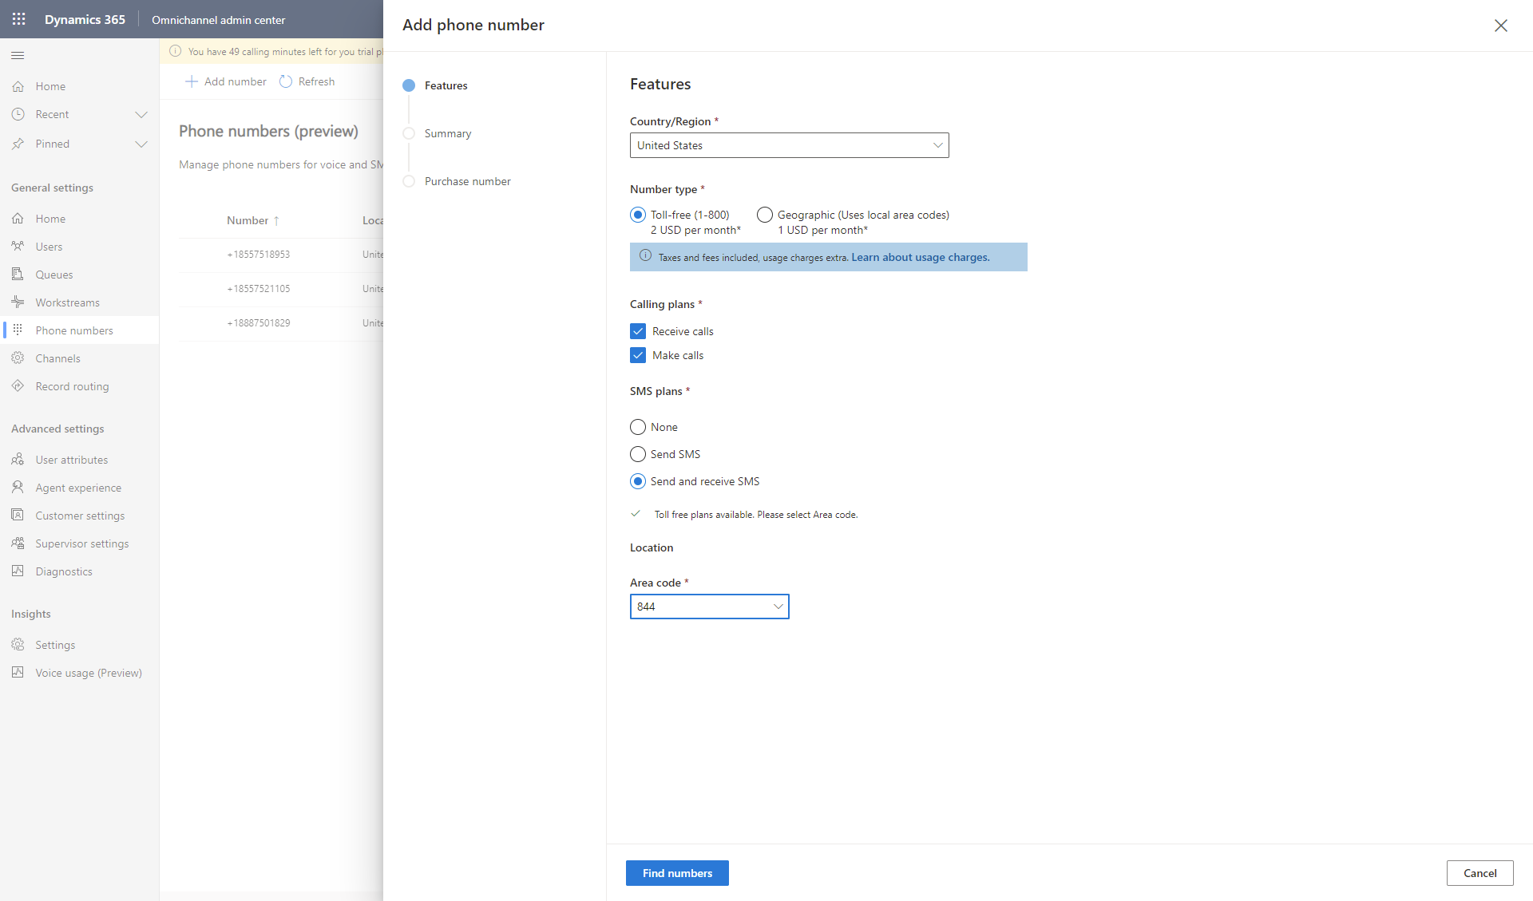Click Find numbers button
Viewport: 1533px width, 901px height.
click(x=677, y=872)
